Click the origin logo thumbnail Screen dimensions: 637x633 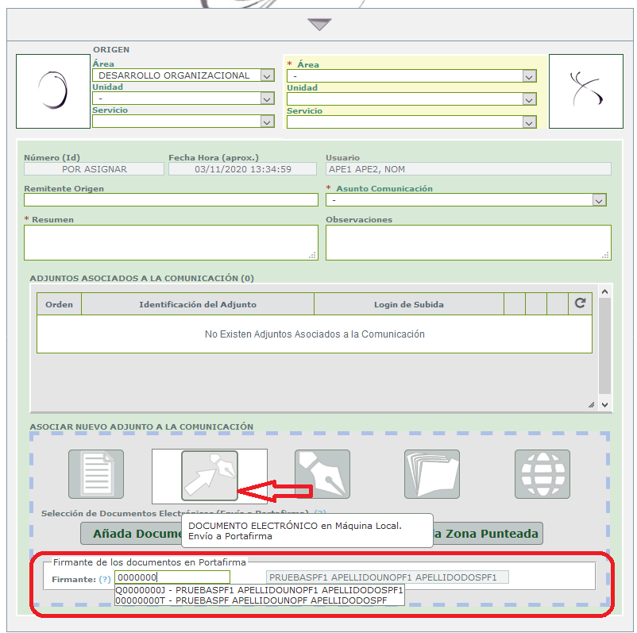point(53,91)
